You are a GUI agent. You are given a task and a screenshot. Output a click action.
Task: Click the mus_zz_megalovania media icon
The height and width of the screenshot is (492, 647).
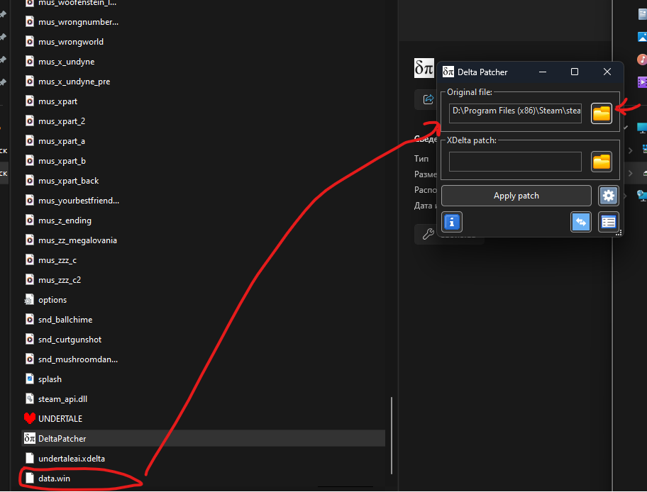(x=29, y=240)
